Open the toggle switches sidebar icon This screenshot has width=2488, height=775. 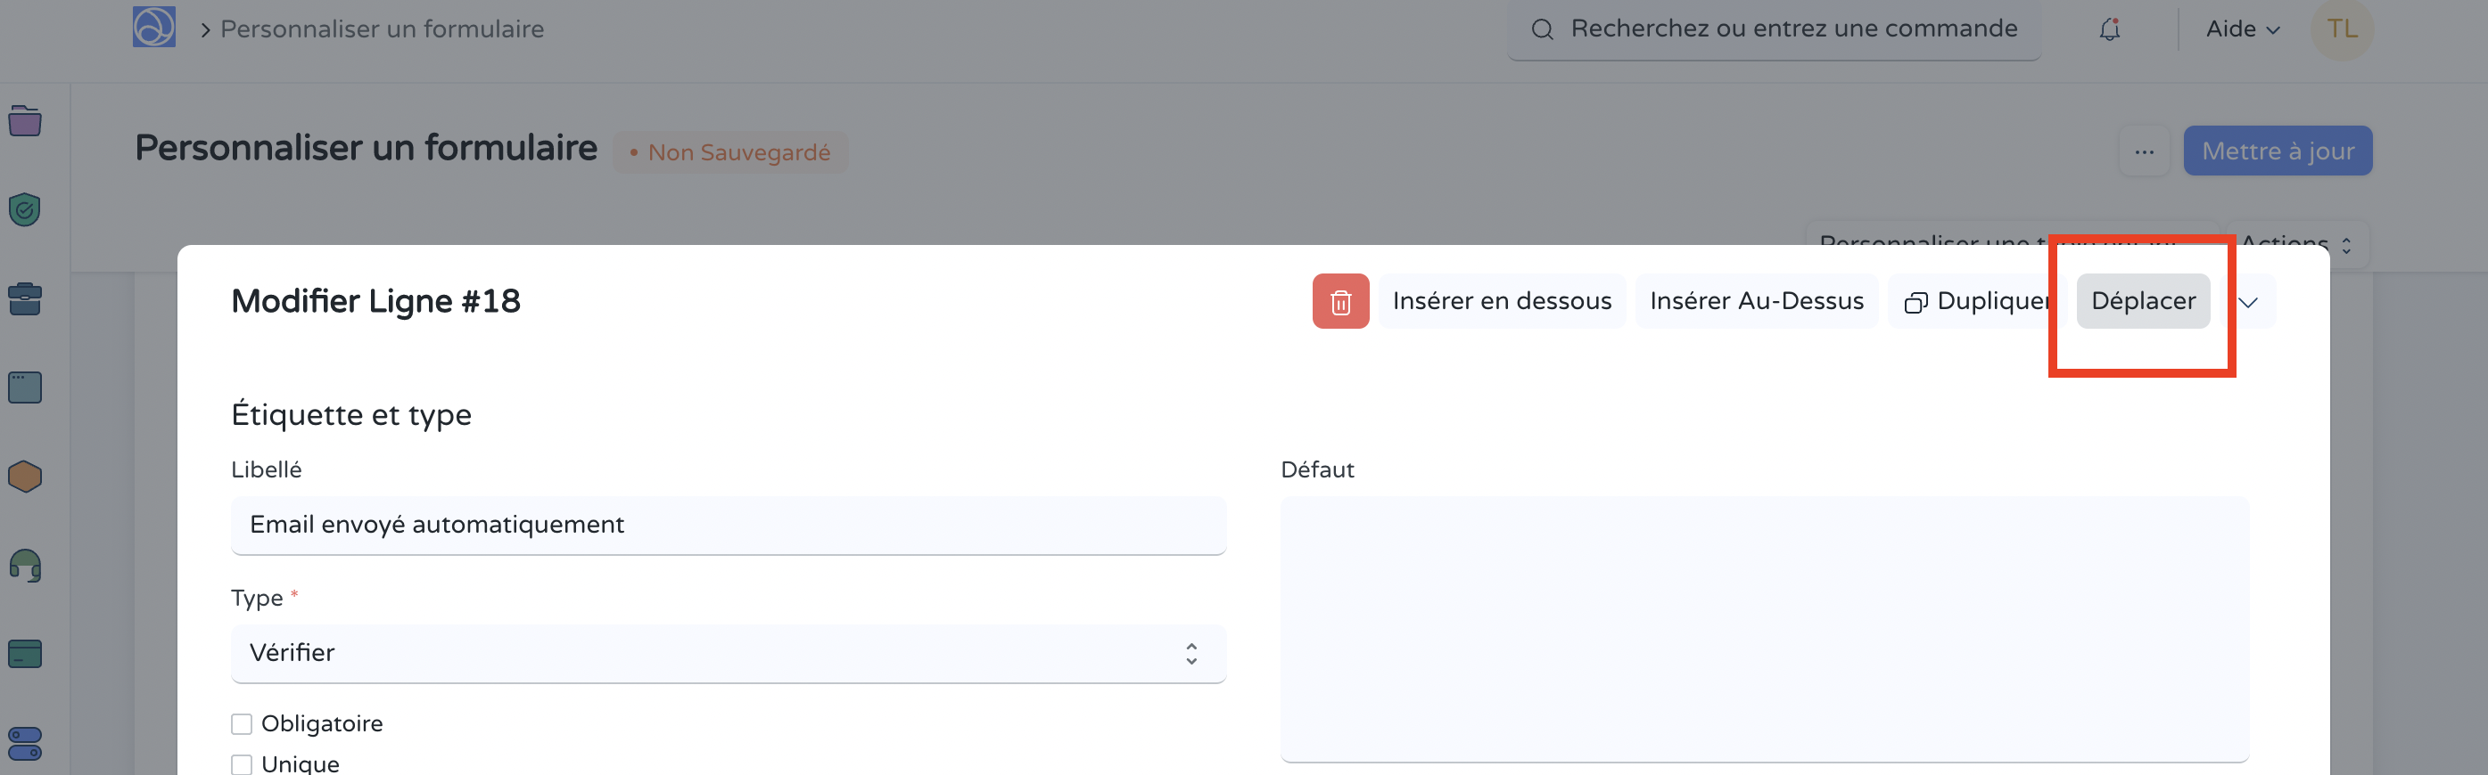tap(25, 743)
